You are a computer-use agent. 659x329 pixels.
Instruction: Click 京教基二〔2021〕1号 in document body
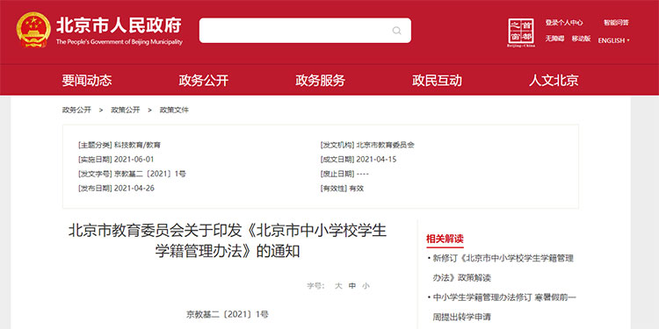228,314
